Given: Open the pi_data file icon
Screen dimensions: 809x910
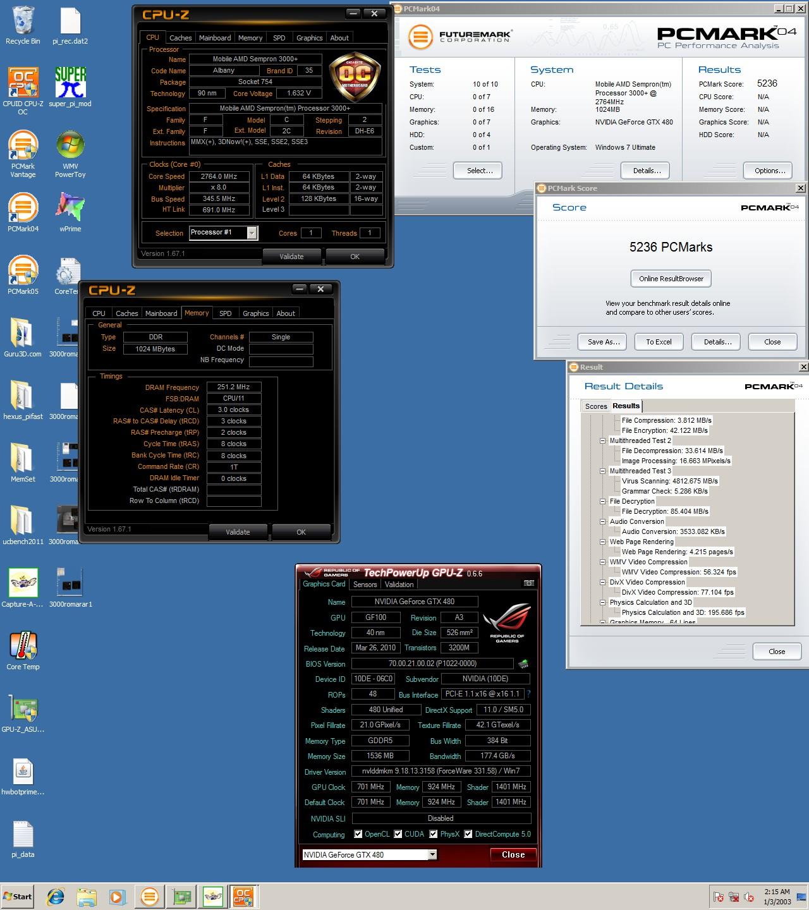Looking at the screenshot, I should 23,838.
